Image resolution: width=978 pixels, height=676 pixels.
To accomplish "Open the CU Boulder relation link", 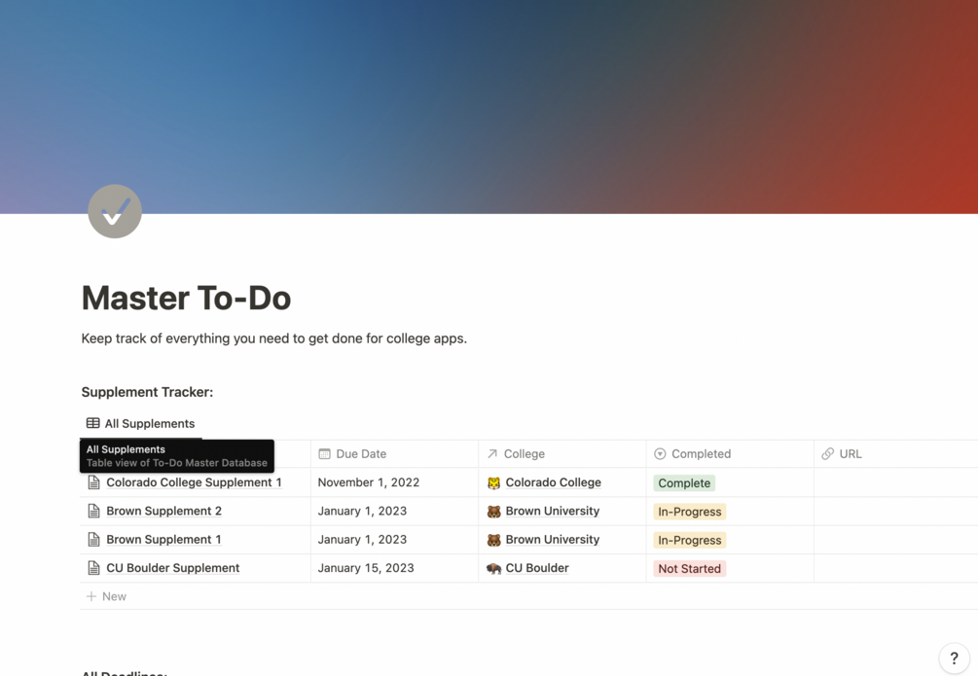I will [x=537, y=568].
